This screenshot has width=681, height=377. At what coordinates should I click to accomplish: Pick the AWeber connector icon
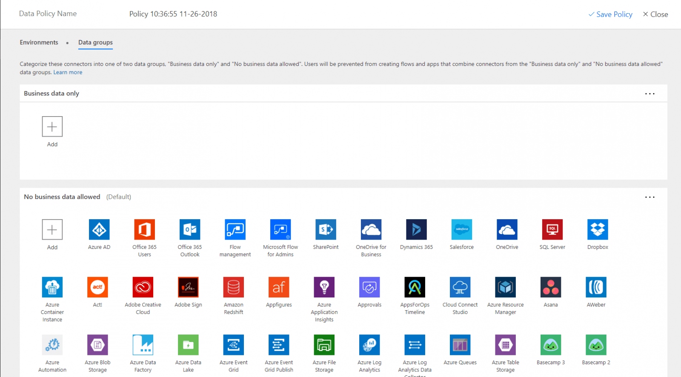[596, 287]
